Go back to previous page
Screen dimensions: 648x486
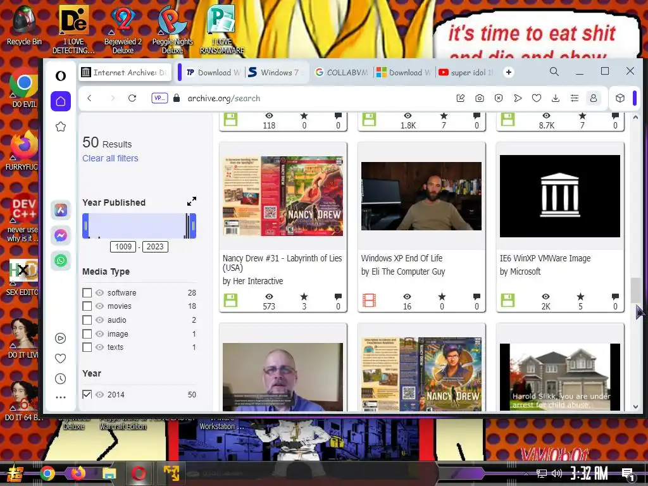tap(89, 98)
